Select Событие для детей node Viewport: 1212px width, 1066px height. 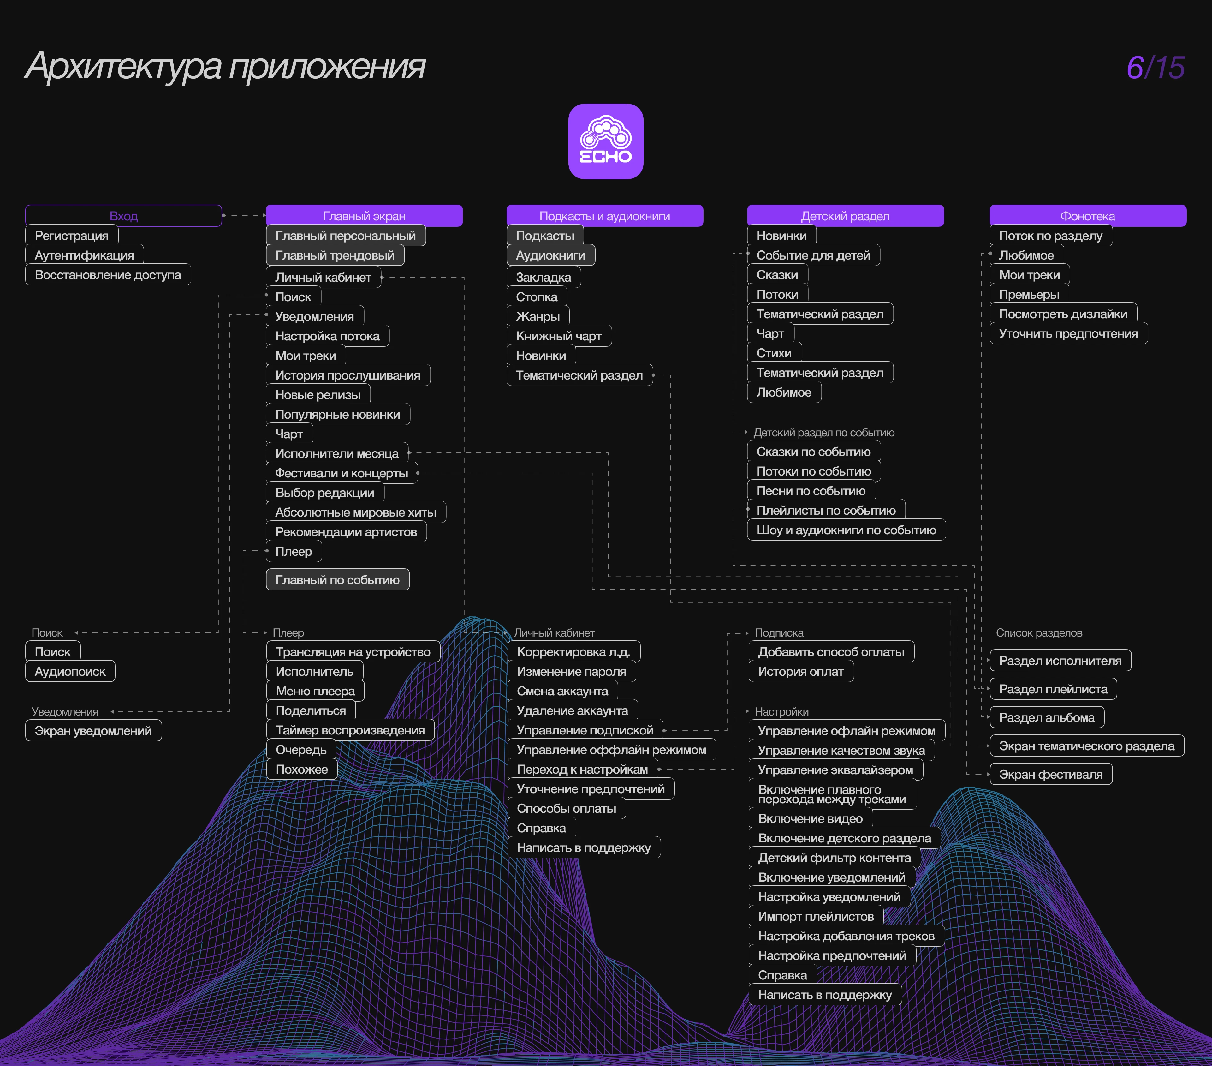pyautogui.click(x=813, y=255)
